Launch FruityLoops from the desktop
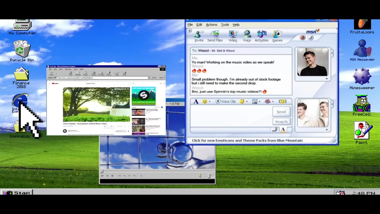 tap(362, 27)
